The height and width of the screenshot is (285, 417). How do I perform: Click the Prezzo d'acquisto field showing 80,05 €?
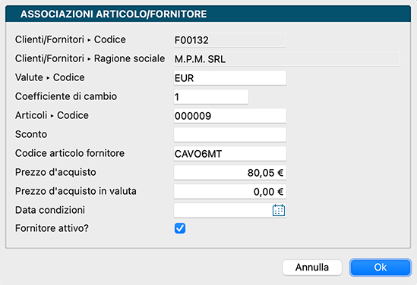(230, 173)
